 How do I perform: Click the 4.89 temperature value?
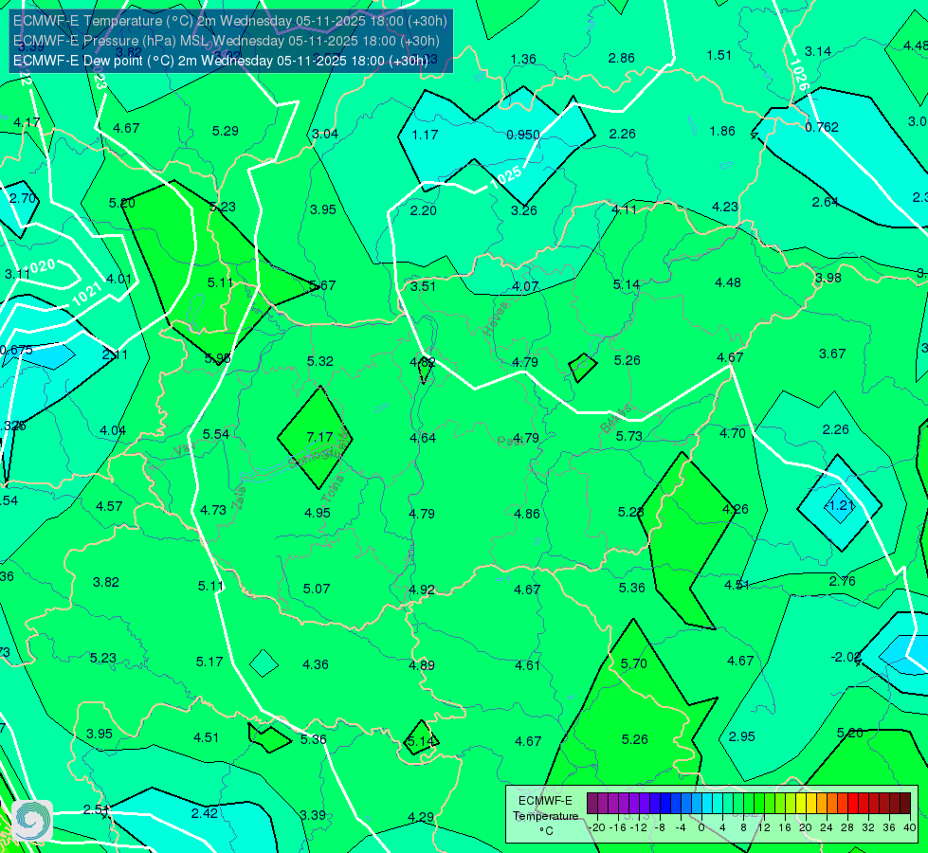tap(422, 665)
